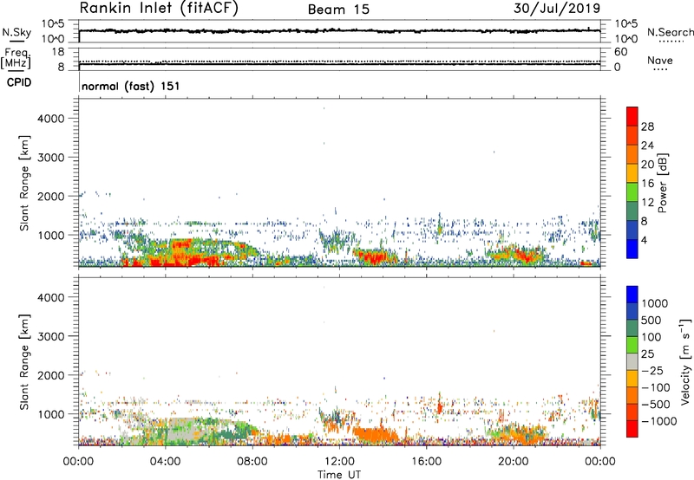The width and height of the screenshot is (694, 480).
Task: Click the "Beam 15" label
Action: (338, 10)
